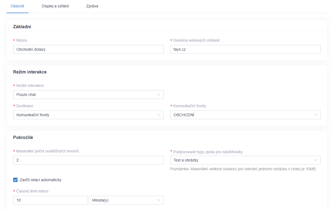The width and height of the screenshot is (333, 210).
Task: Click the chevron arrow in Destinace select
Action: click(x=158, y=115)
